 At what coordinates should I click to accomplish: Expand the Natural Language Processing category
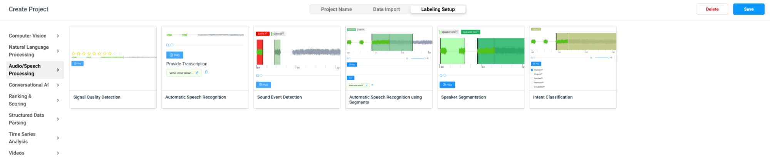coord(33,51)
